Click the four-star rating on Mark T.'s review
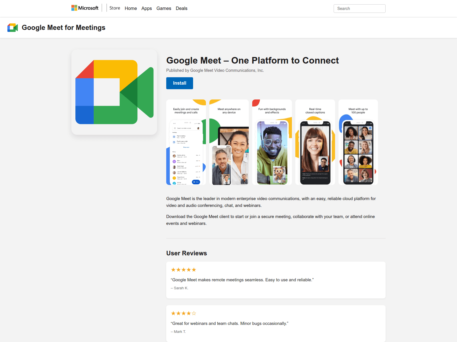This screenshot has width=457, height=342. click(183, 313)
